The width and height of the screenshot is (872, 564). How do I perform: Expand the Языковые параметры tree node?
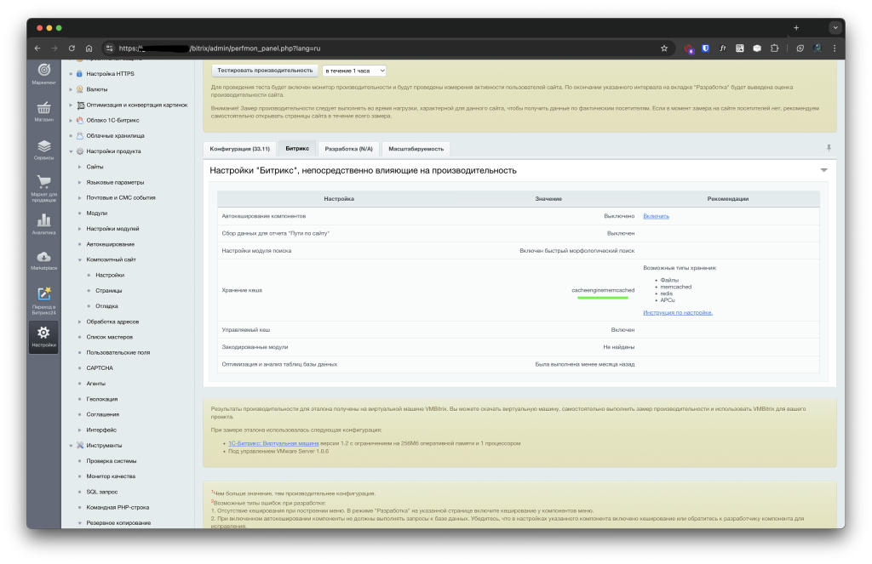click(79, 182)
